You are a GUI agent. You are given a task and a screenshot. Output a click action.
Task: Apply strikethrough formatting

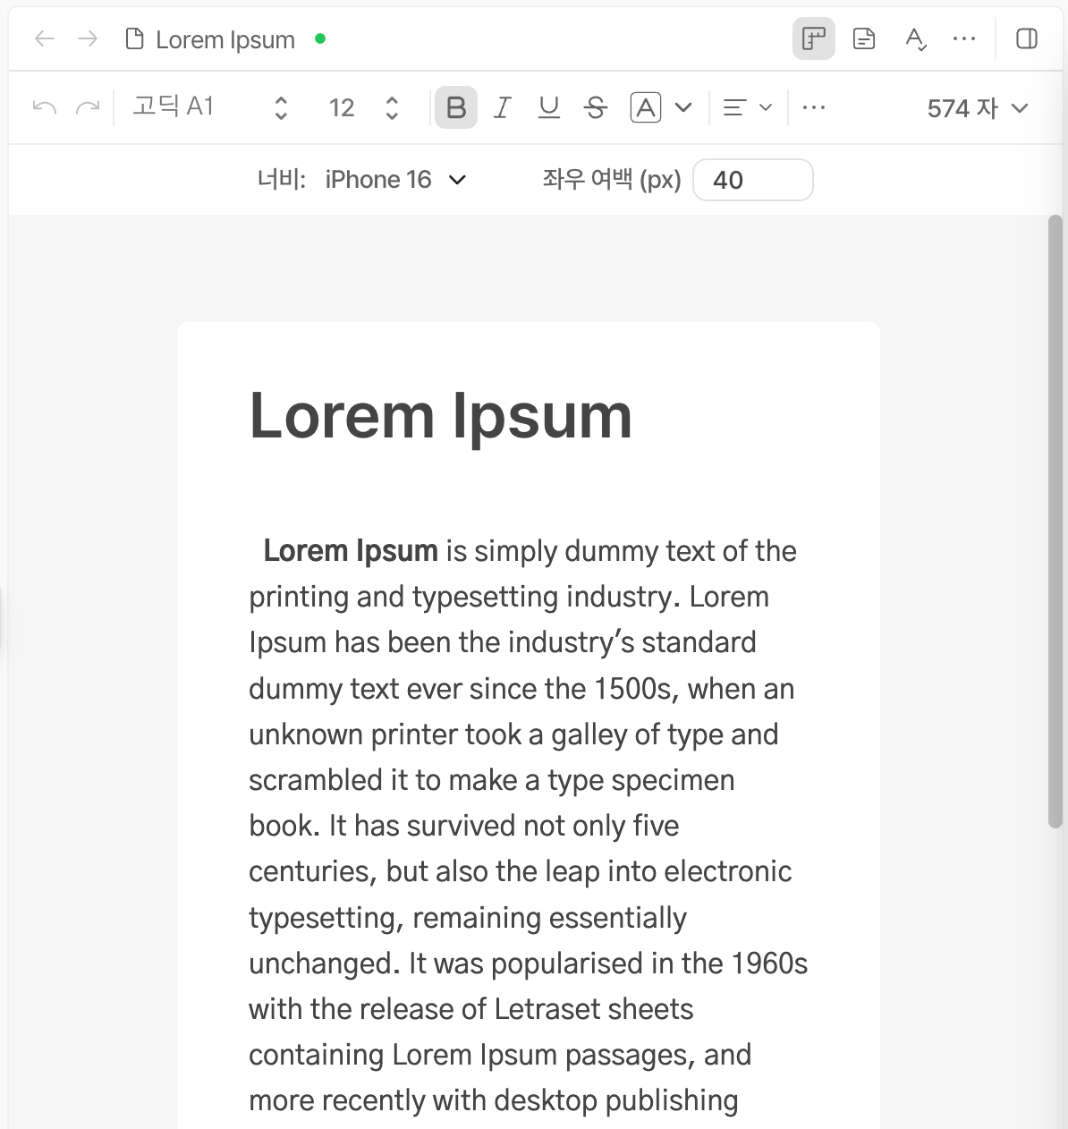point(595,107)
